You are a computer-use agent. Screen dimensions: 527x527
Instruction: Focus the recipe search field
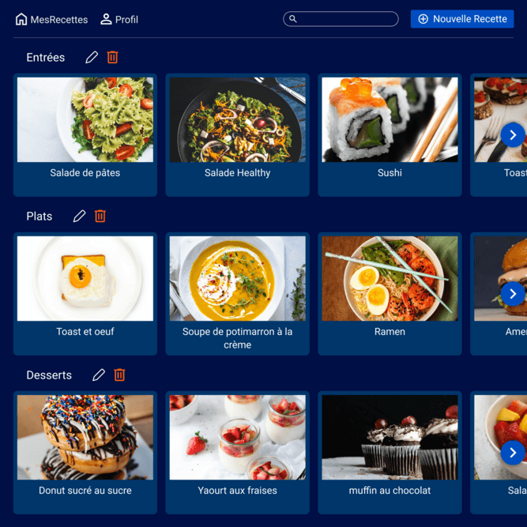341,19
